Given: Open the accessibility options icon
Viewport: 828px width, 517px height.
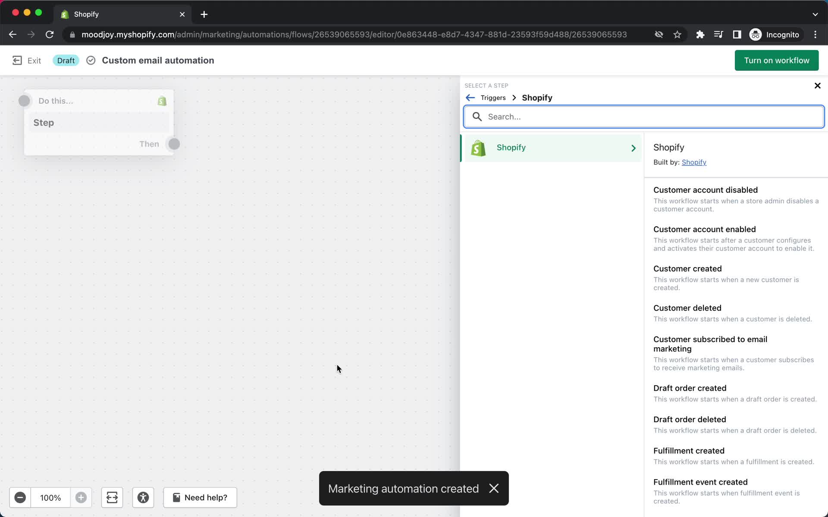Looking at the screenshot, I should click(x=143, y=498).
